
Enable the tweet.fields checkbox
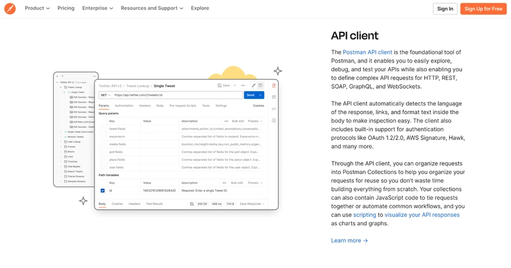[x=103, y=129]
